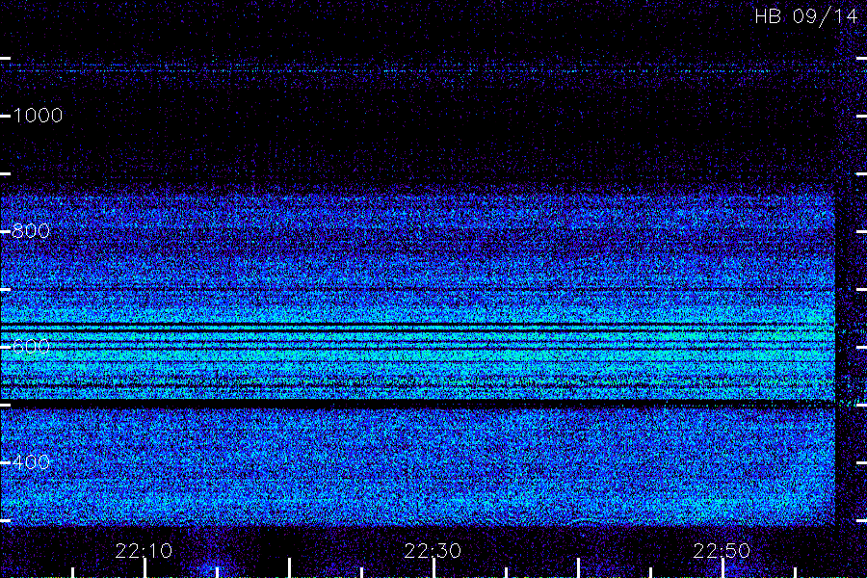The width and height of the screenshot is (867, 578).
Task: Click the 22:10 time axis label
Action: click(x=144, y=551)
